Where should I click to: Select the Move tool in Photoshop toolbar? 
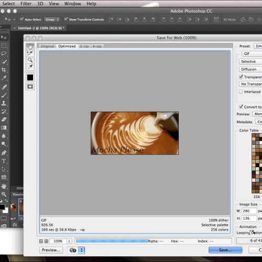pyautogui.click(x=4, y=37)
